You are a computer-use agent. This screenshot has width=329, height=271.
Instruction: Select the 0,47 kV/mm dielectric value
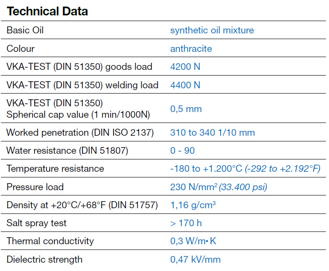coord(196,260)
